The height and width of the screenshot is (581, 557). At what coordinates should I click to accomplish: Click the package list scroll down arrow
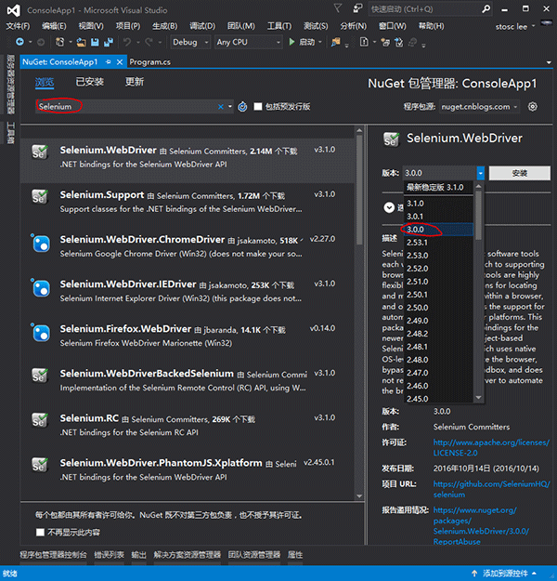[x=359, y=495]
